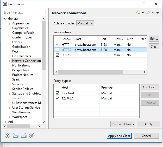Open UI Responsiveness Monitoring preferences
The width and height of the screenshot is (163, 147).
pyautogui.click(x=27, y=103)
